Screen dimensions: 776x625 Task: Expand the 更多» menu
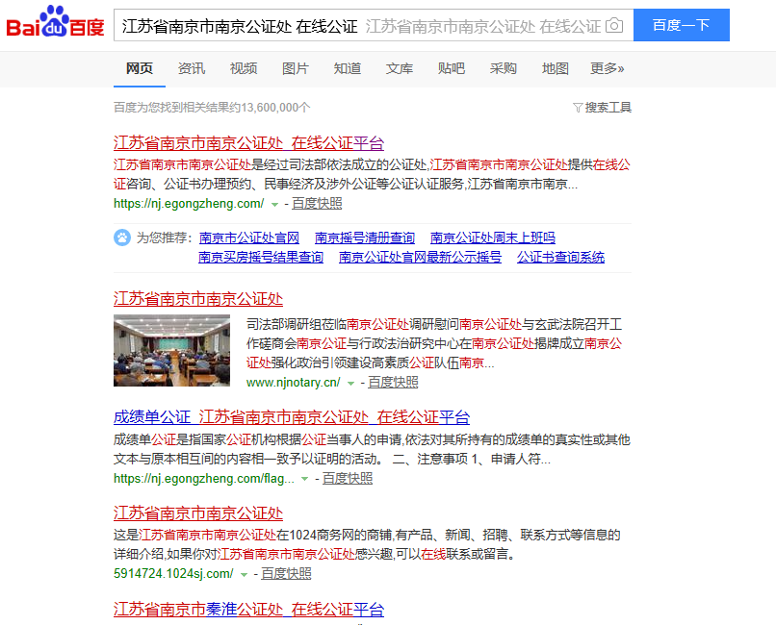[x=608, y=68]
